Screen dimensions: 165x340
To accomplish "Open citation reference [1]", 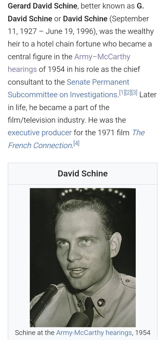I will (x=122, y=93).
